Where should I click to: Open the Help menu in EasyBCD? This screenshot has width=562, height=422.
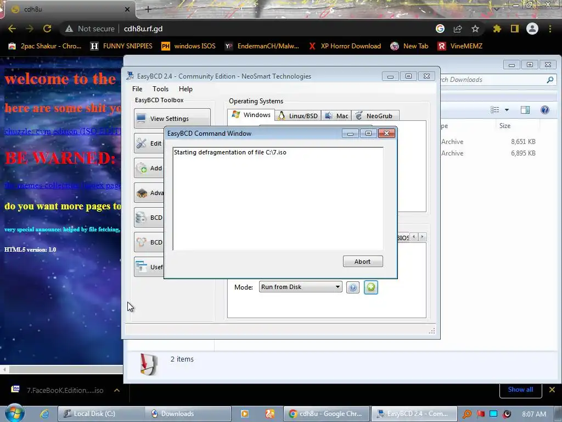(186, 89)
